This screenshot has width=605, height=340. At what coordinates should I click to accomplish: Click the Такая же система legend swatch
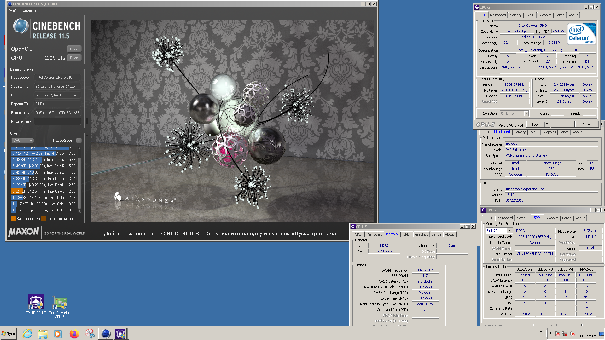click(44, 219)
